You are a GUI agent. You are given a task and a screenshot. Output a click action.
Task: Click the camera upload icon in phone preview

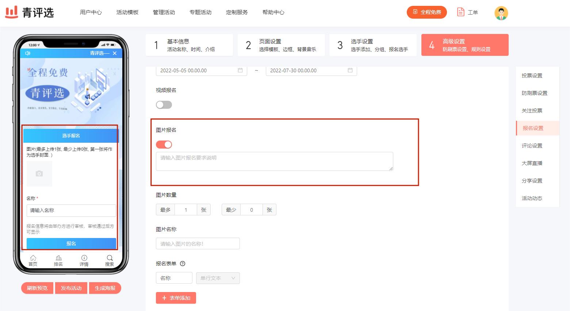coord(39,173)
